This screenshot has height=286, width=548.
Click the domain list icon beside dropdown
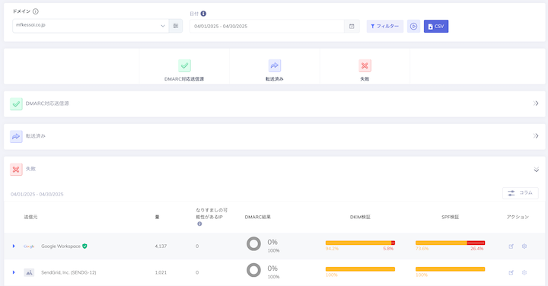[176, 26]
